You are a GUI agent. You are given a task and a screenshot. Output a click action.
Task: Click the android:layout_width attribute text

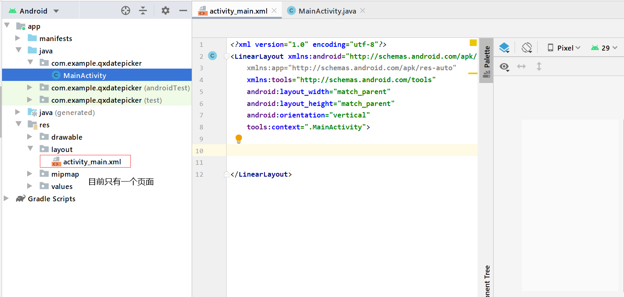click(x=319, y=92)
